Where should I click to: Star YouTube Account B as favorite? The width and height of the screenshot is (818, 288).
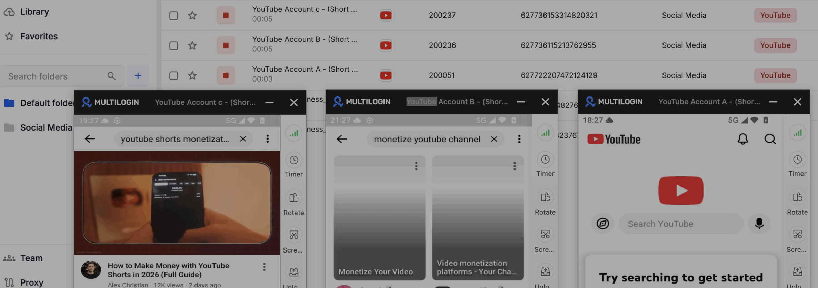pyautogui.click(x=192, y=45)
